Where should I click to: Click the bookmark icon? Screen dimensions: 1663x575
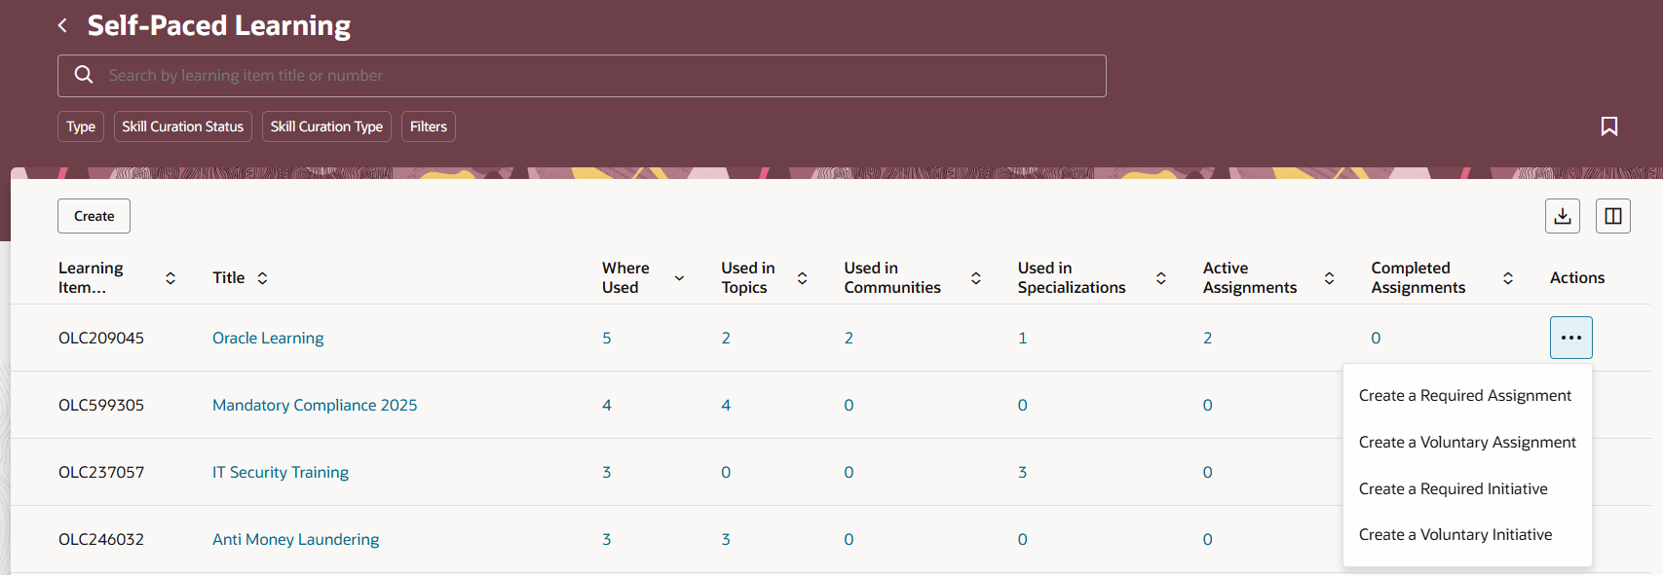1608,126
